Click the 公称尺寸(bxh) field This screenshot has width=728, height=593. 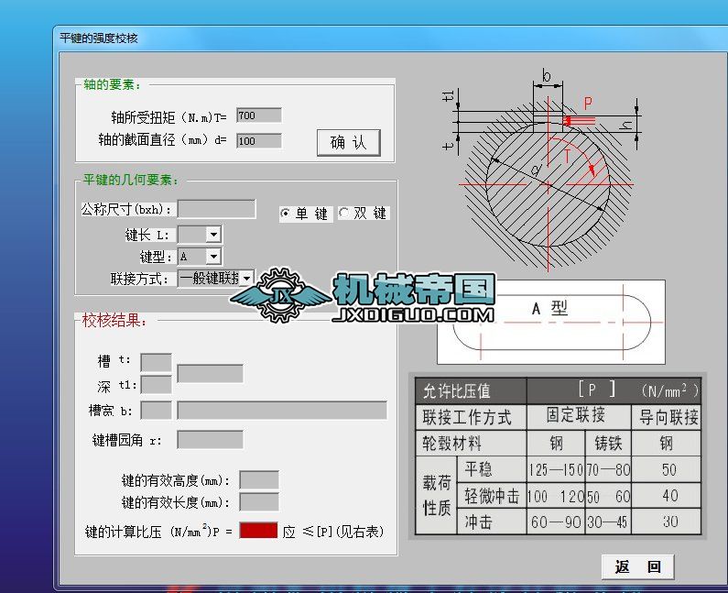click(x=217, y=209)
